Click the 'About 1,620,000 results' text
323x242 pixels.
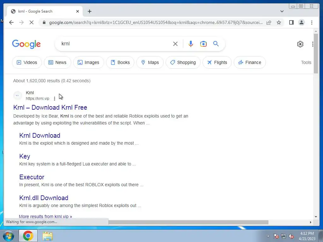pos(52,81)
